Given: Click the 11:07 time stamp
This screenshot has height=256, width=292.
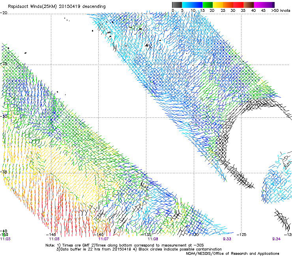Looking at the screenshot, I should pos(103,239).
